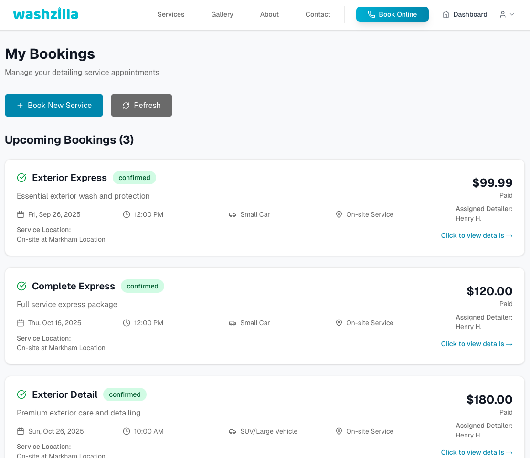Expand the user account dropdown chevron
This screenshot has height=458, width=530.
(x=512, y=14)
